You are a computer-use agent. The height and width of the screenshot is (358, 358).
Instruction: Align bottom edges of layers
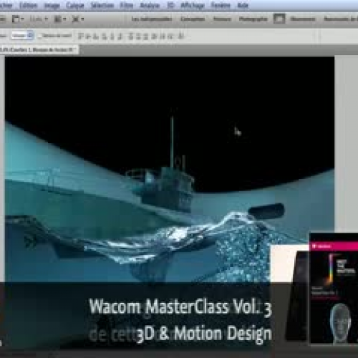(97, 36)
